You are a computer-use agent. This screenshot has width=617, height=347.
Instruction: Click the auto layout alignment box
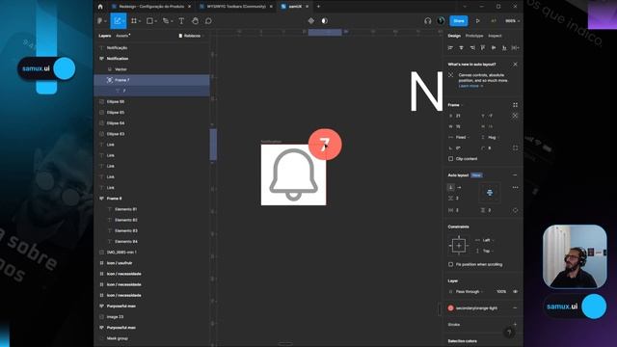tap(490, 193)
